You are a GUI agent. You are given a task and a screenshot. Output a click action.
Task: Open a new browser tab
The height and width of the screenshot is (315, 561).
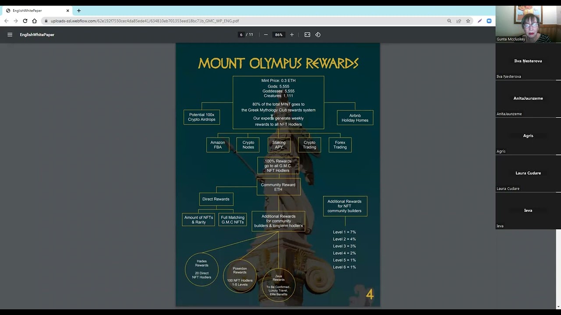tap(79, 10)
